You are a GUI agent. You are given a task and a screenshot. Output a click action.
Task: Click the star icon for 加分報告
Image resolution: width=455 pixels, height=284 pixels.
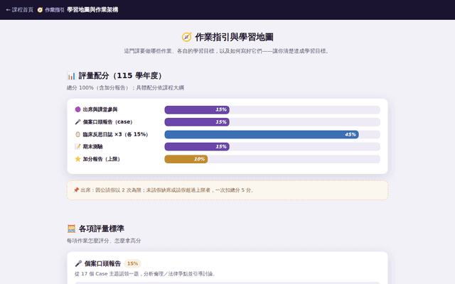coord(77,159)
